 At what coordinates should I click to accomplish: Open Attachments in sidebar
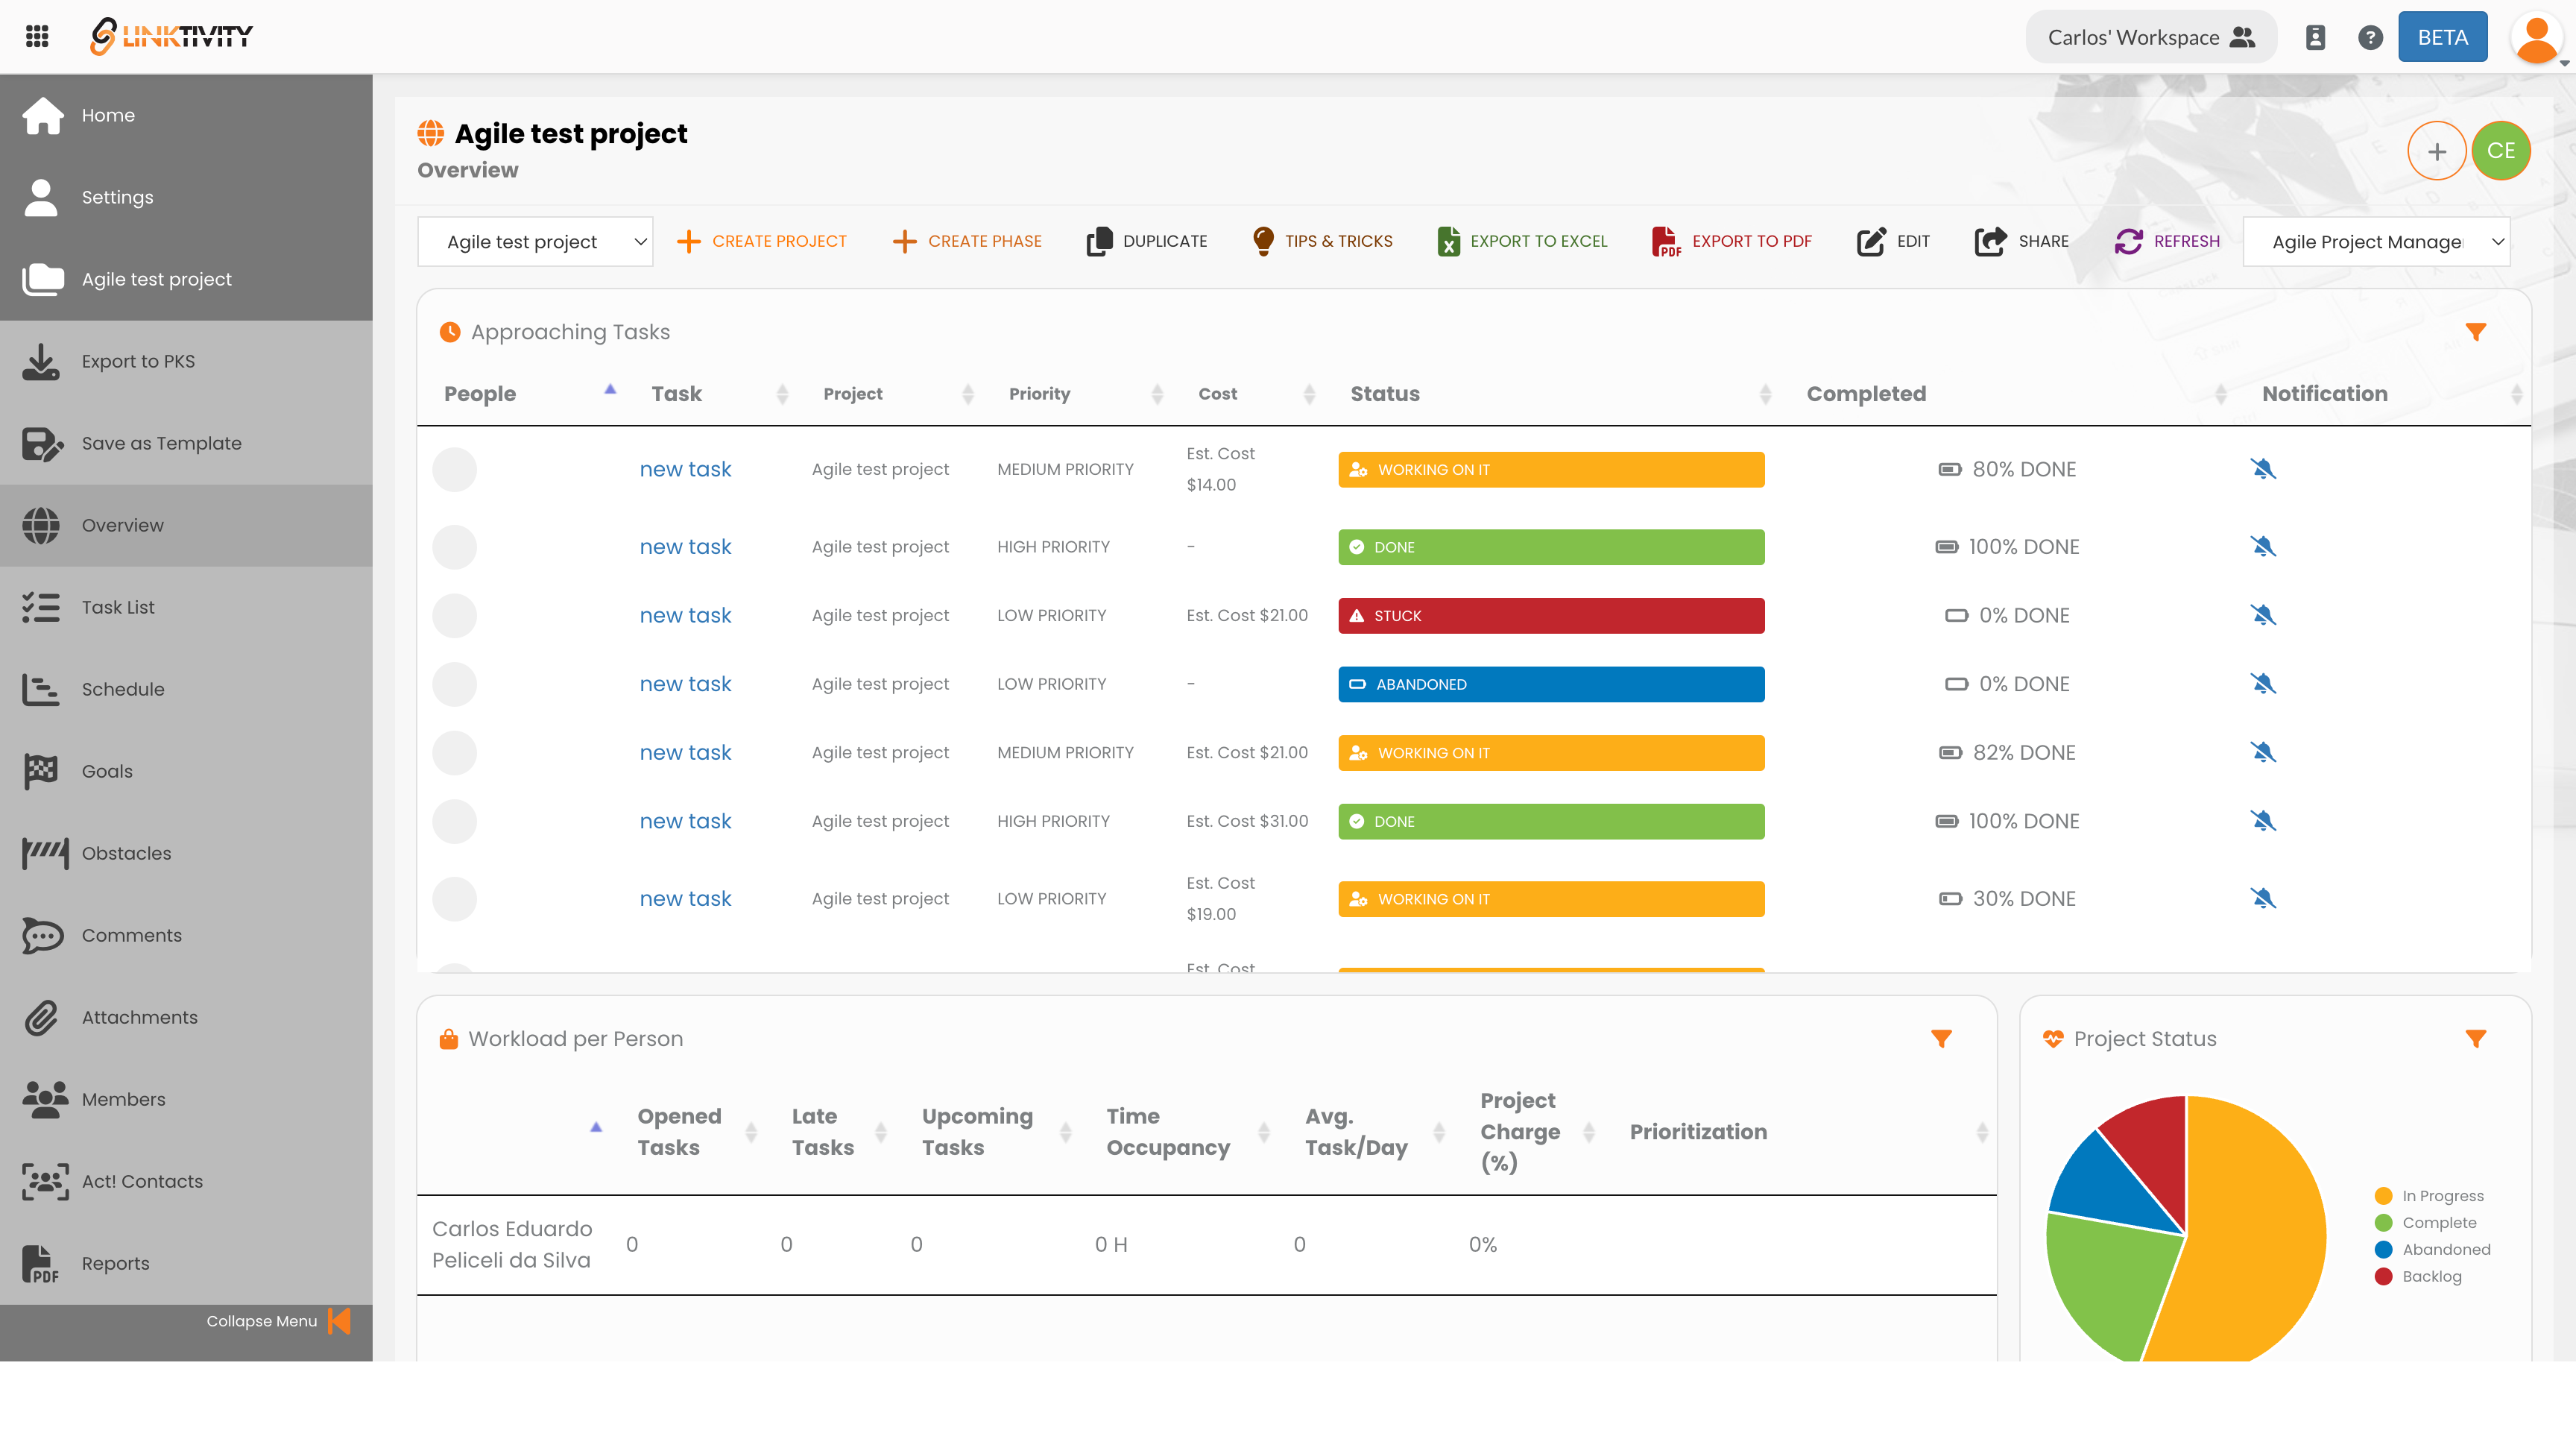click(x=186, y=1017)
